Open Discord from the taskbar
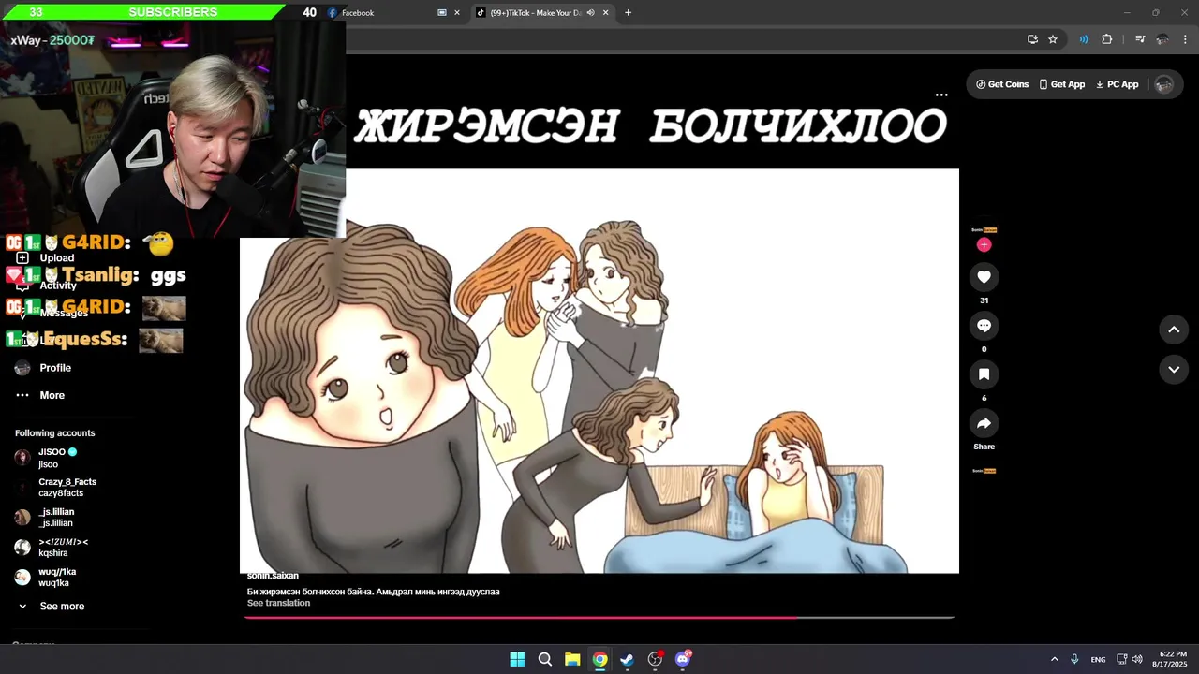This screenshot has height=674, width=1199. (683, 659)
